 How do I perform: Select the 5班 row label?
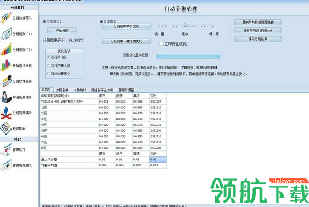click(x=44, y=131)
